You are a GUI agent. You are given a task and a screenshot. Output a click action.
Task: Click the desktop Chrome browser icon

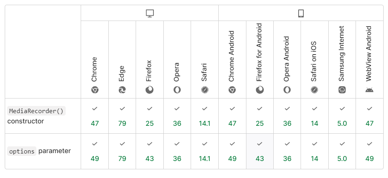click(95, 90)
